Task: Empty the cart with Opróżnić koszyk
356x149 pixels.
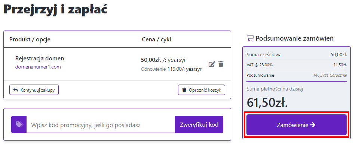Action: (x=202, y=90)
